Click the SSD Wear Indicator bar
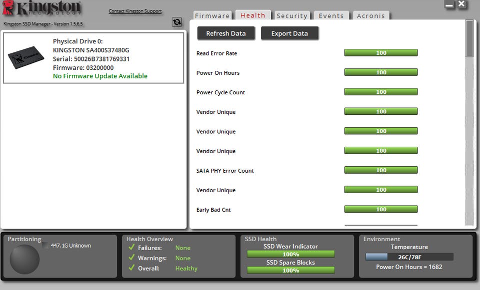The height and width of the screenshot is (290, 480). click(291, 254)
